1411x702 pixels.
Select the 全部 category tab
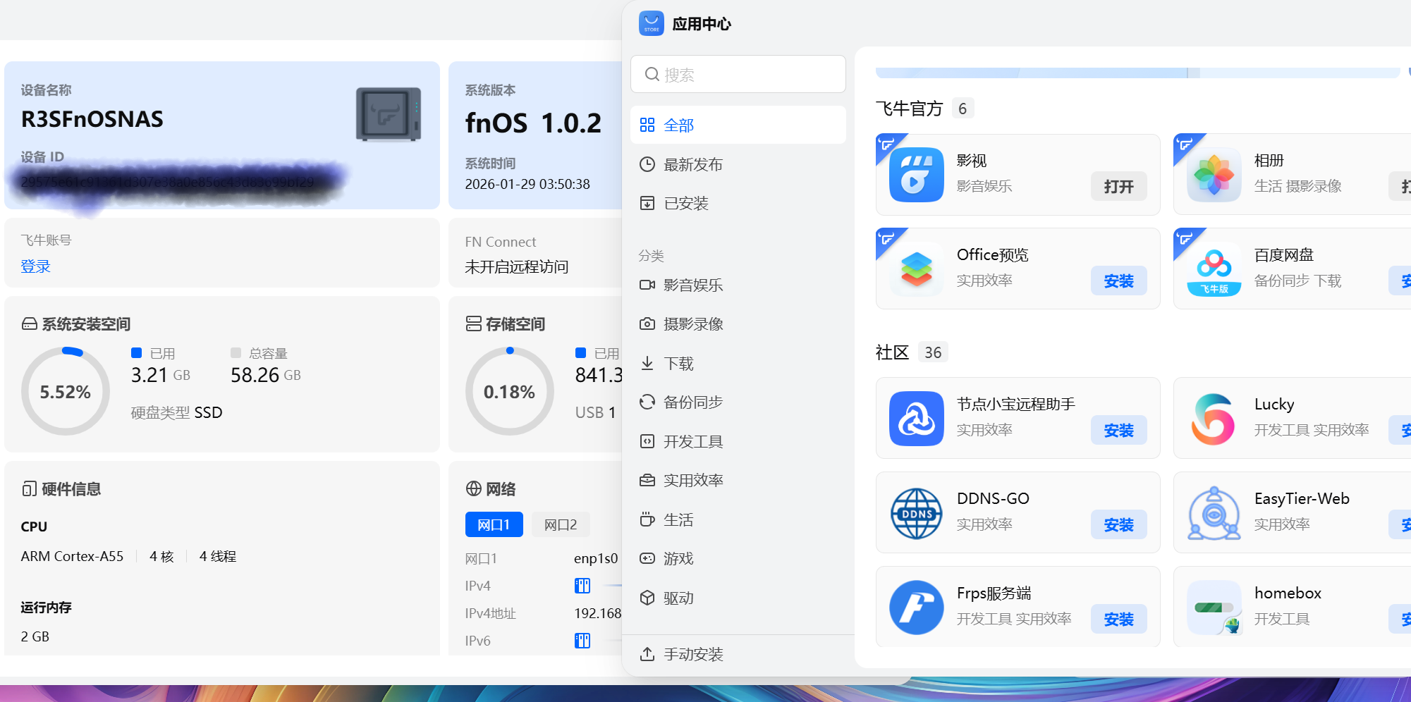tap(678, 124)
